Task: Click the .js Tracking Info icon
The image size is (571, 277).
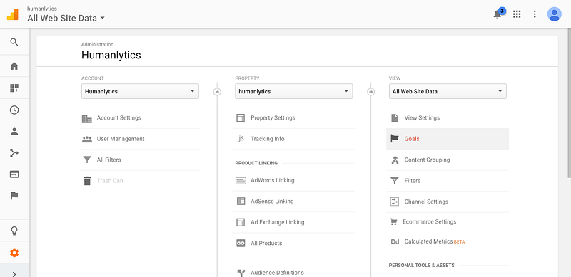Action: click(x=241, y=138)
